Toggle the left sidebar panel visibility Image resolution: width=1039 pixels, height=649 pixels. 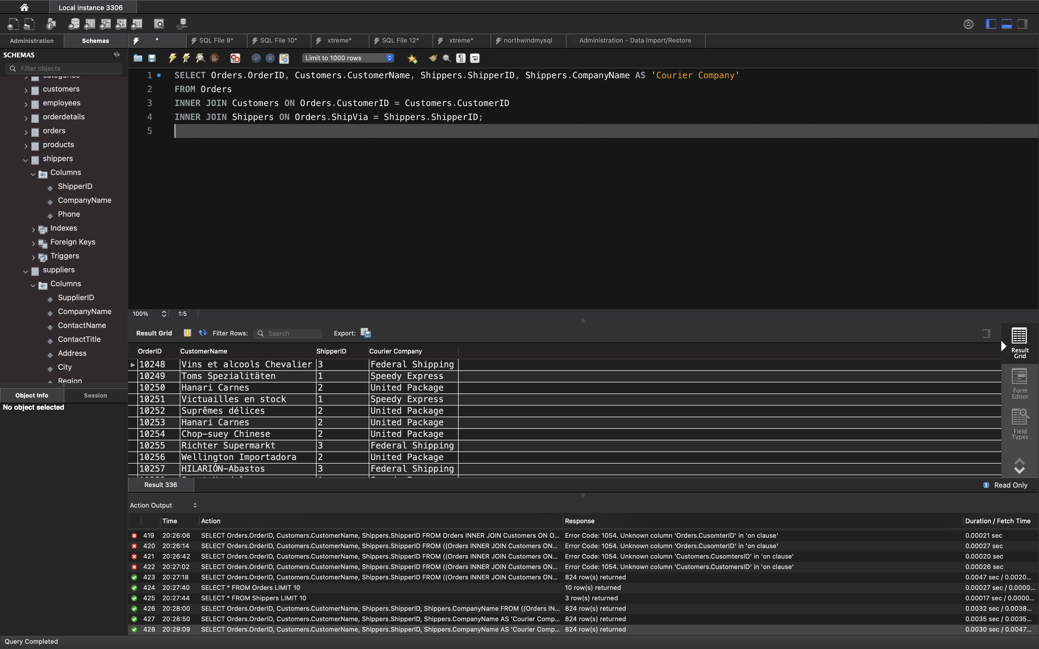pyautogui.click(x=991, y=24)
